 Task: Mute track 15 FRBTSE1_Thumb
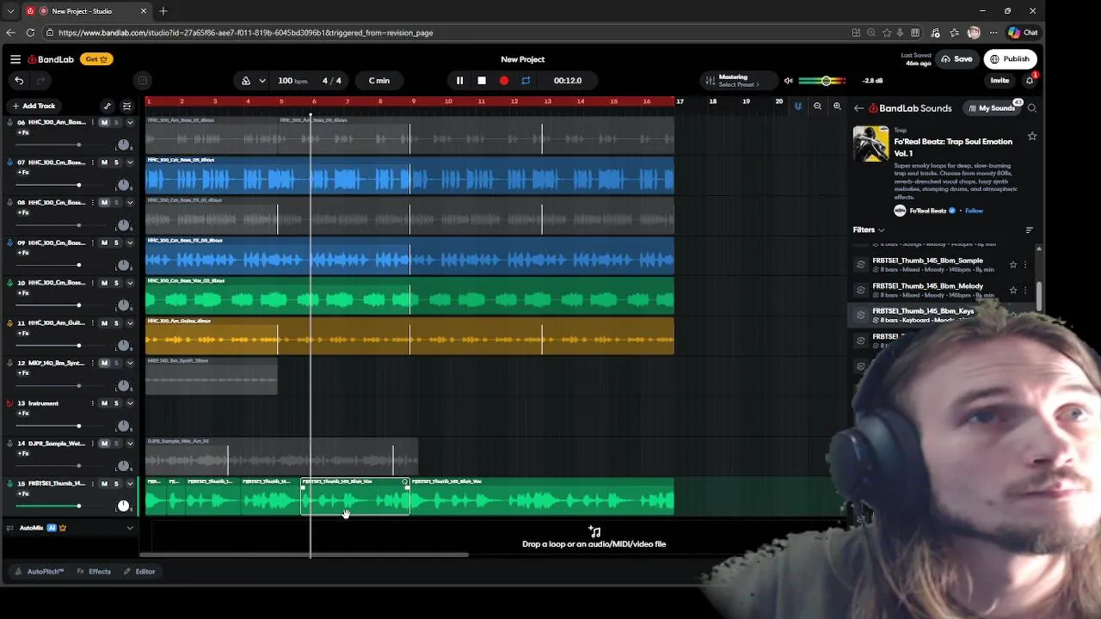click(x=104, y=484)
